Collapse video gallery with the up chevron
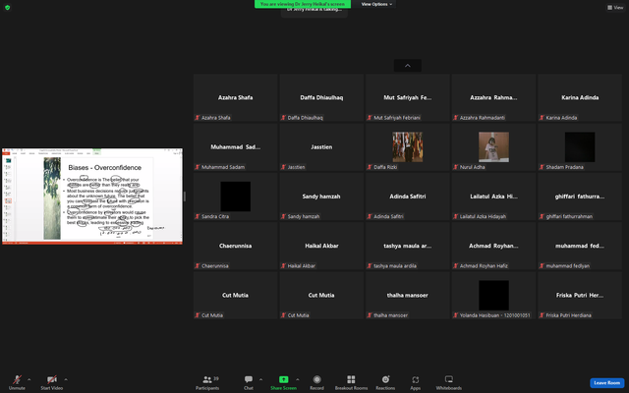629x393 pixels. [408, 66]
